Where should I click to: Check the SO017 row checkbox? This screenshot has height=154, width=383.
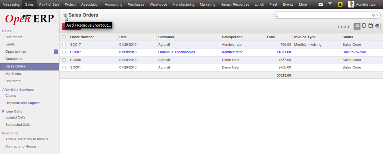pos(64,45)
